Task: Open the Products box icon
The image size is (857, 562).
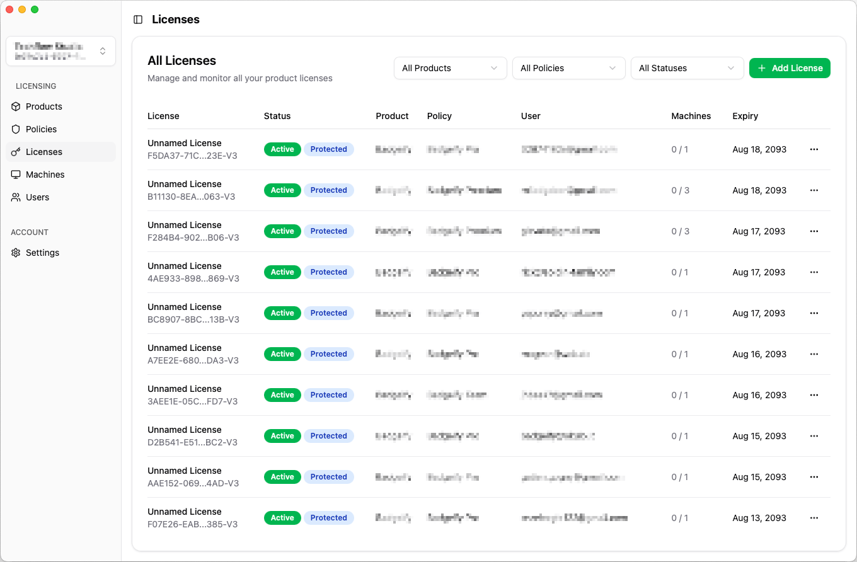Action: pyautogui.click(x=16, y=106)
